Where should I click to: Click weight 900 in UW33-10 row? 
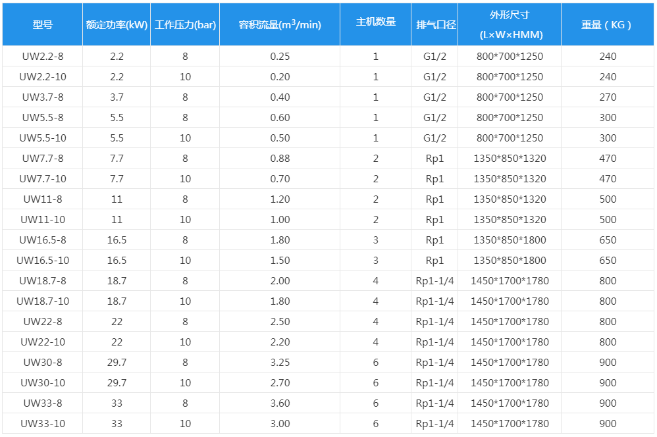click(608, 424)
